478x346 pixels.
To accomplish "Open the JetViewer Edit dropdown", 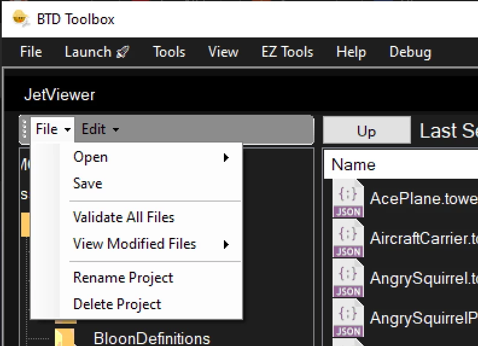I will coord(100,129).
